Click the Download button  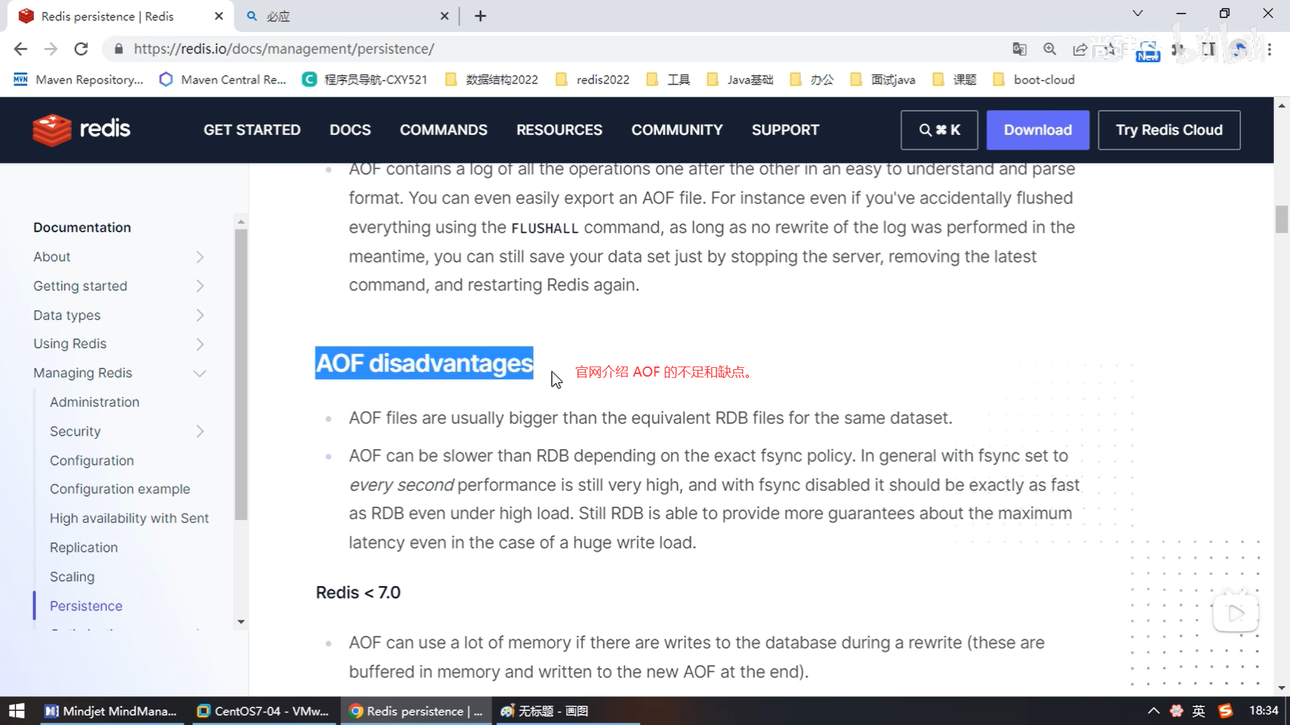(x=1037, y=130)
